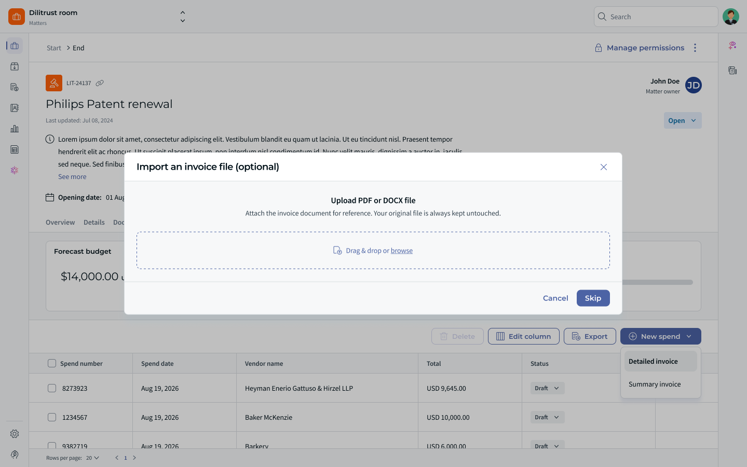Viewport: 747px width, 467px height.
Task: Click the info icon beside the description
Action: 50,139
